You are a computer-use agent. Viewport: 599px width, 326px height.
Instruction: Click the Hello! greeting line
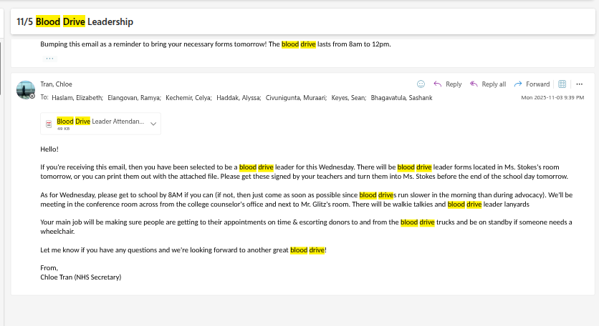49,149
